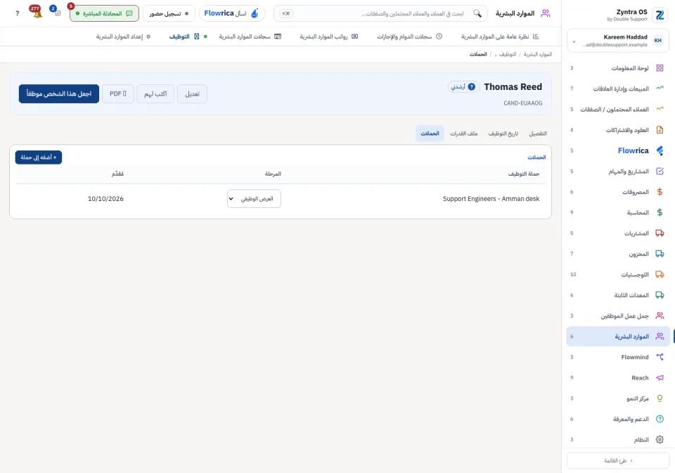Open the dashboard icon لوحة المعلومات

(x=660, y=68)
